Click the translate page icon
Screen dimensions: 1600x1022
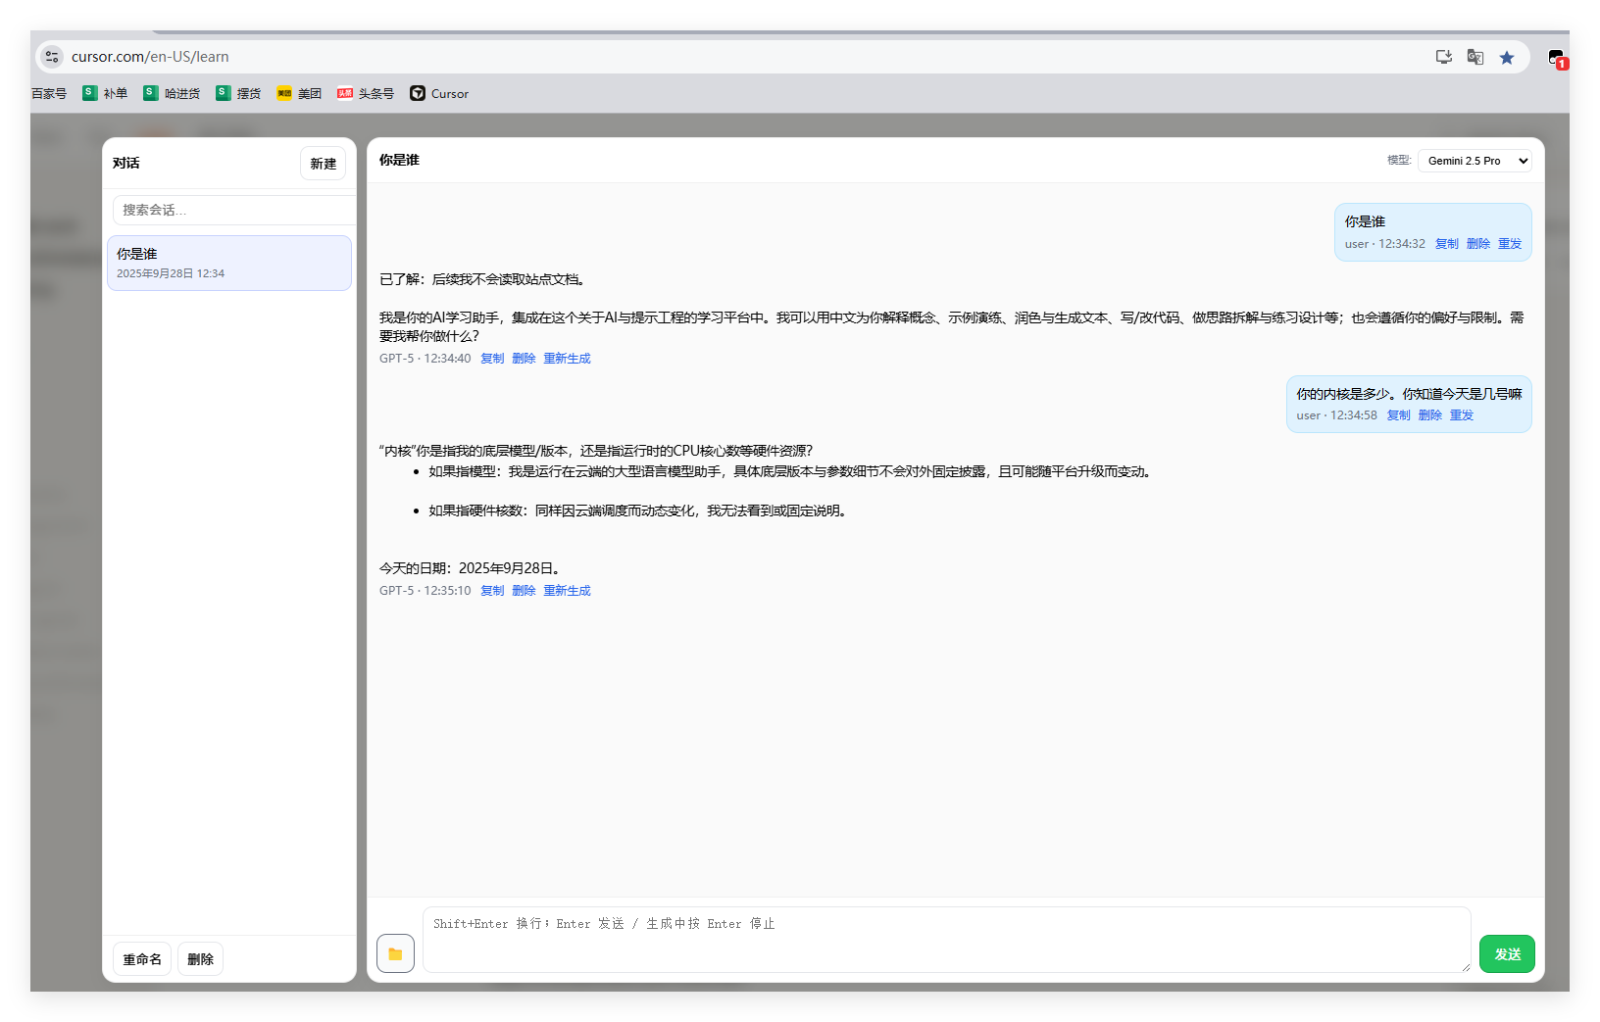pos(1475,58)
